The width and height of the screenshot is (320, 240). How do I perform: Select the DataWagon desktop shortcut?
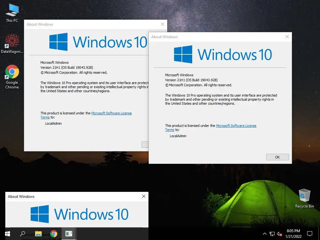[12, 43]
